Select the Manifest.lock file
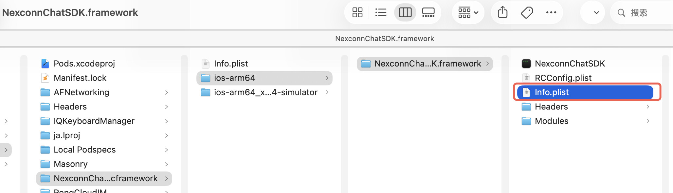This screenshot has height=193, width=673. pyautogui.click(x=80, y=78)
